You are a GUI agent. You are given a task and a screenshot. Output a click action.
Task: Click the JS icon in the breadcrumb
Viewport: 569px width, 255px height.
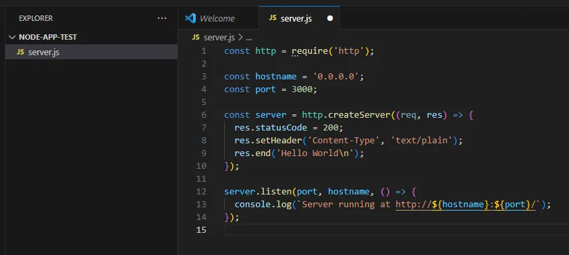196,38
